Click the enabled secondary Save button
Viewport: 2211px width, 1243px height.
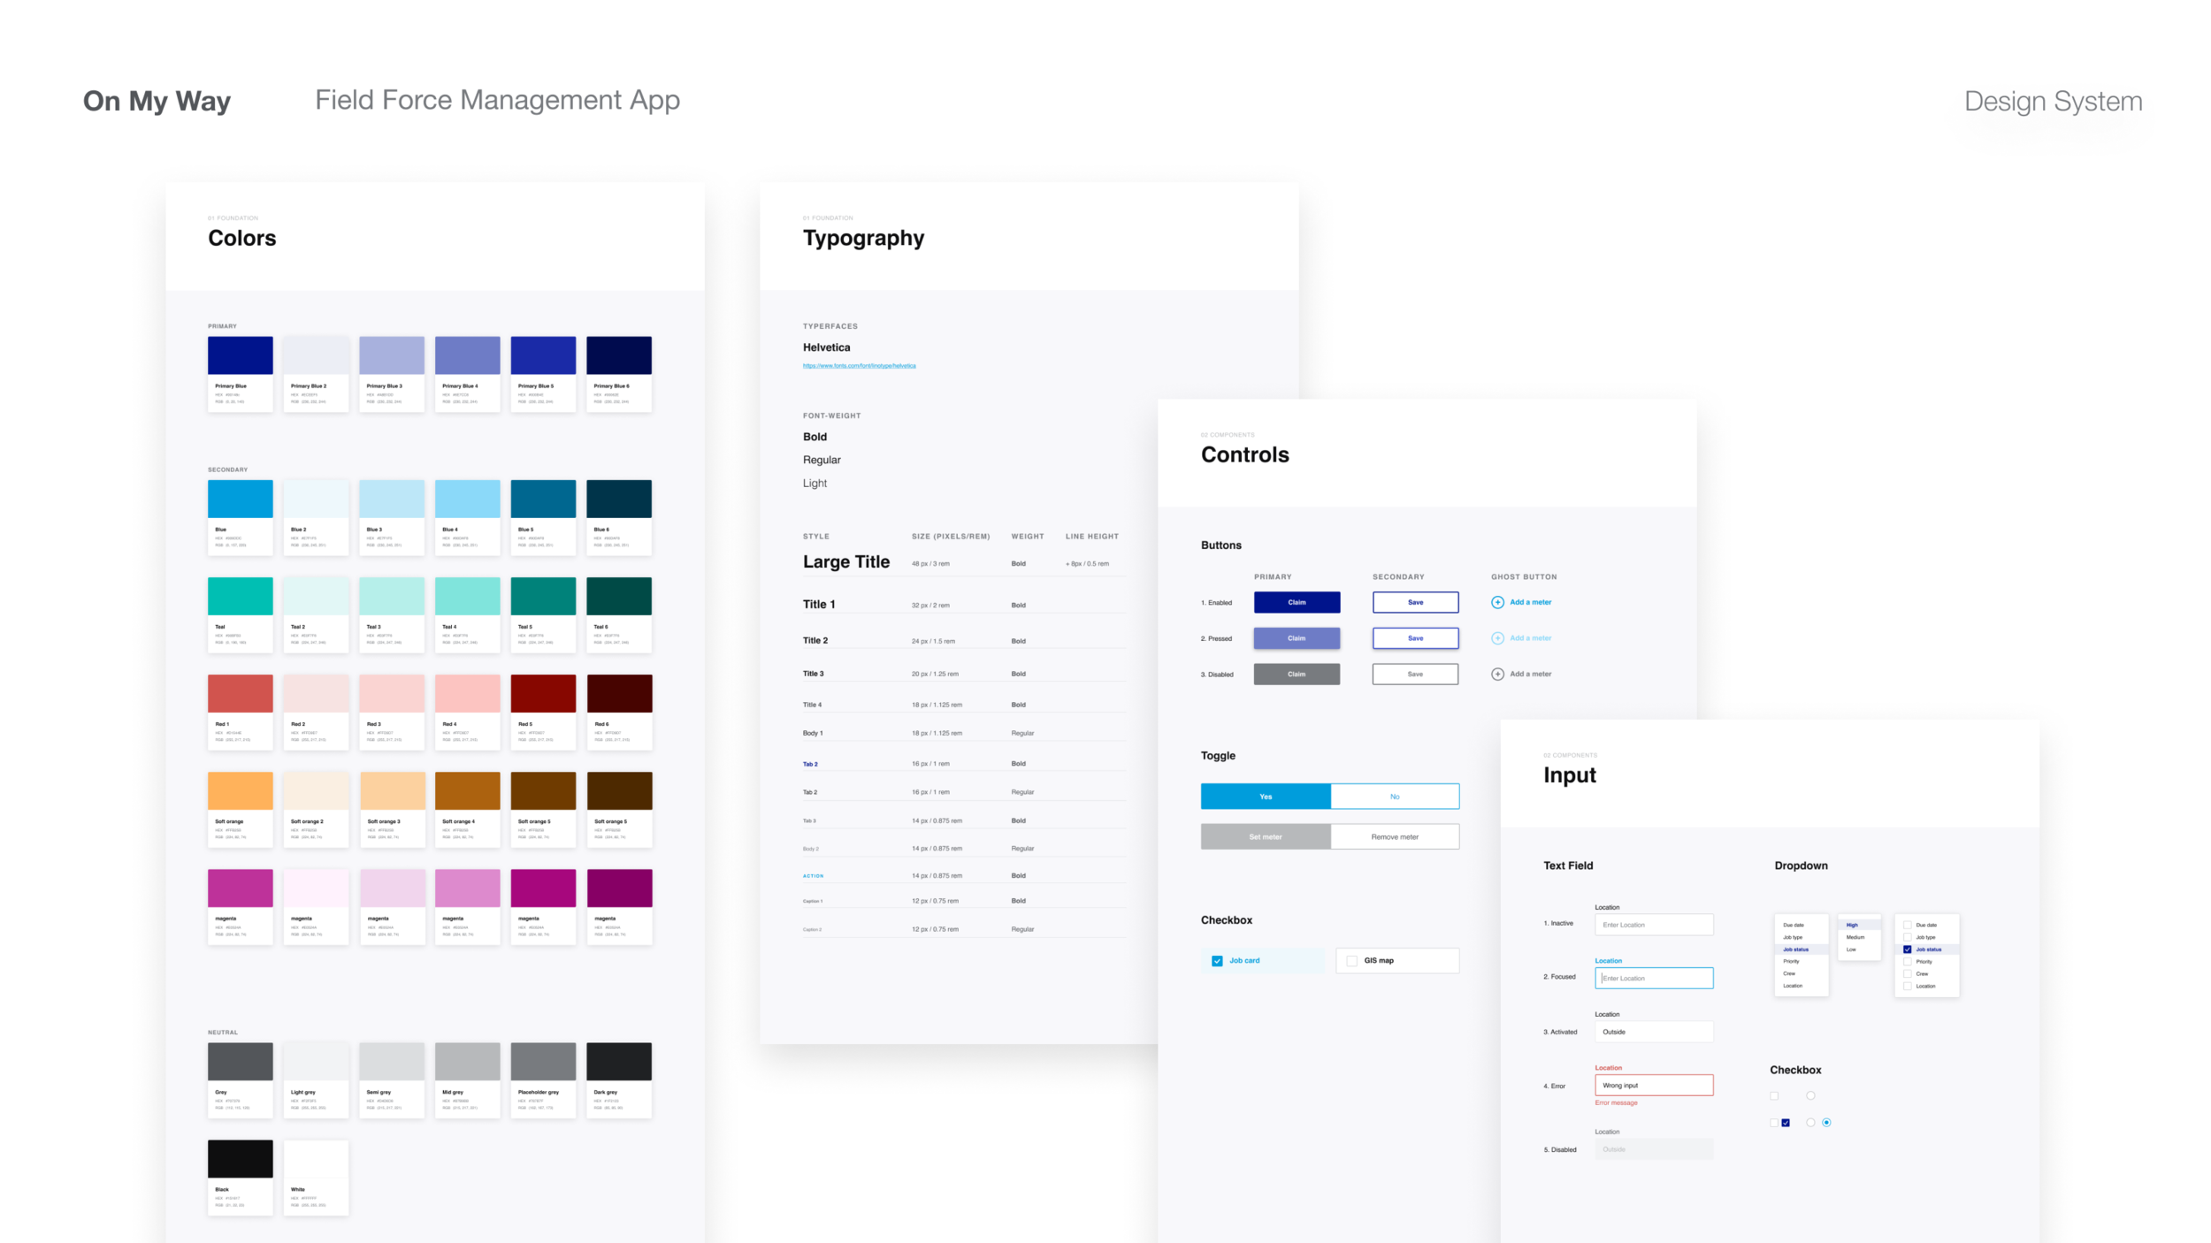click(x=1415, y=602)
